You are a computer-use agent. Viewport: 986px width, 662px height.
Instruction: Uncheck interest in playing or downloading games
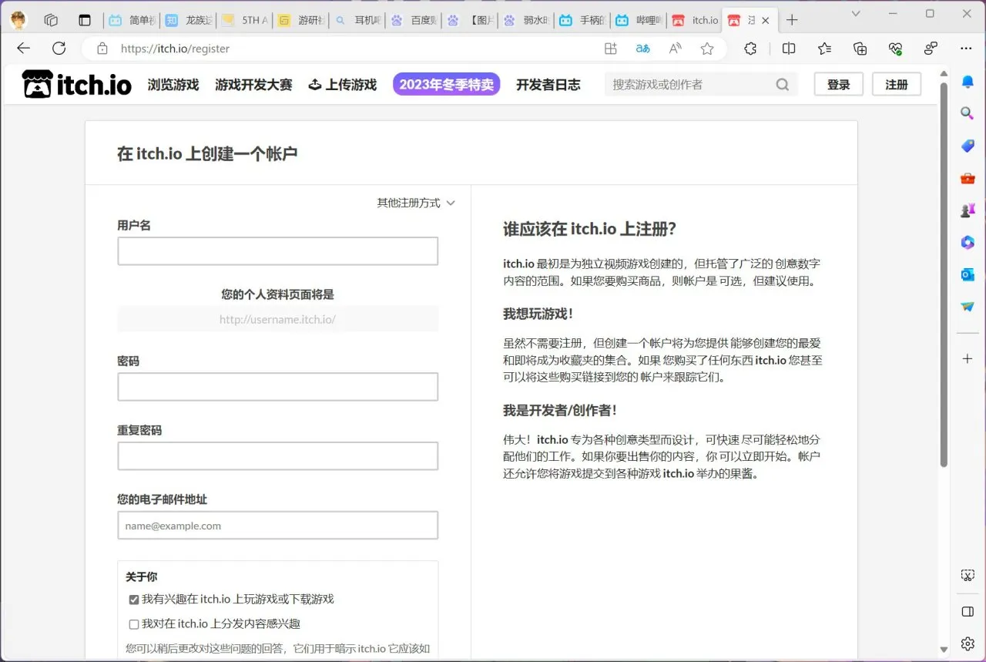click(134, 600)
